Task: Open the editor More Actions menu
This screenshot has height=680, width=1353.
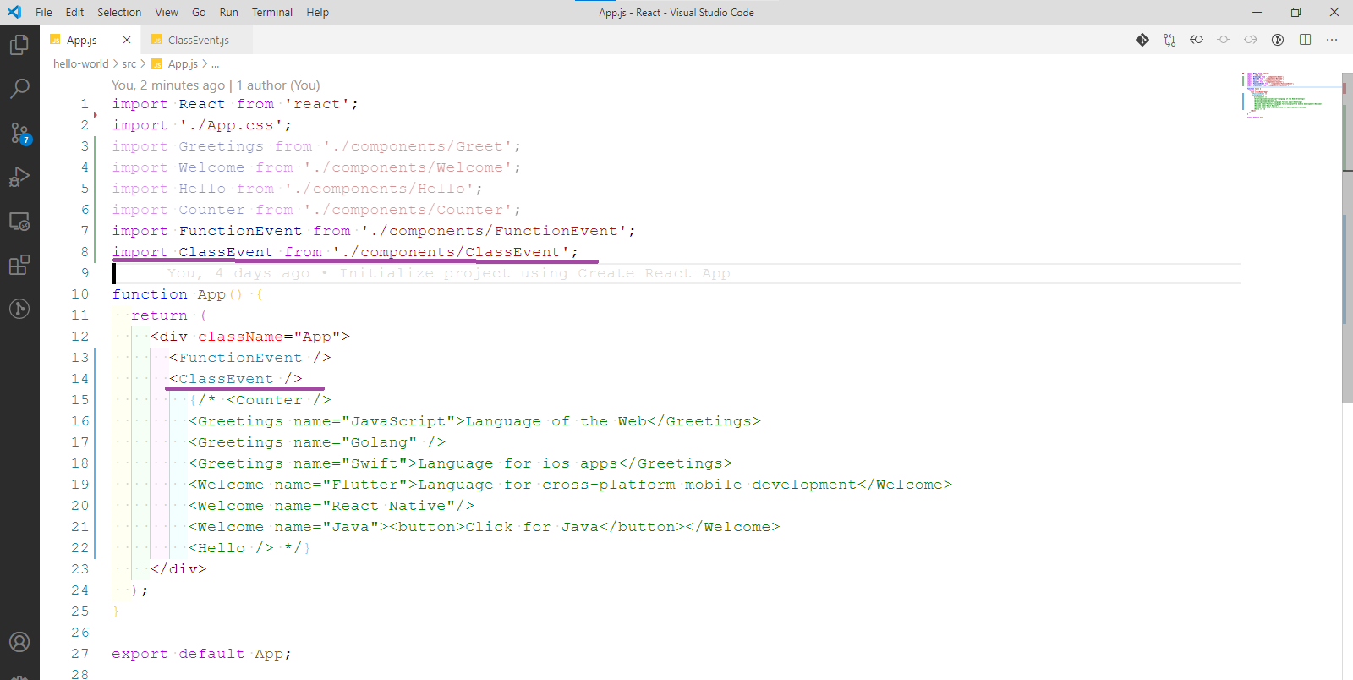Action: [x=1332, y=40]
